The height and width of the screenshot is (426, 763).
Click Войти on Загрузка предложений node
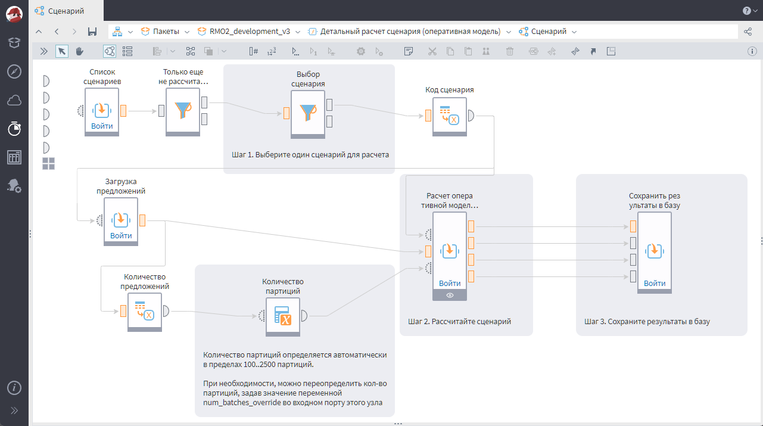click(121, 236)
